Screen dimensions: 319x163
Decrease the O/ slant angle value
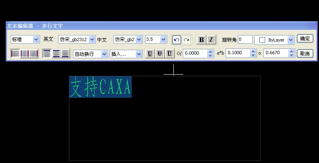[x=210, y=55]
